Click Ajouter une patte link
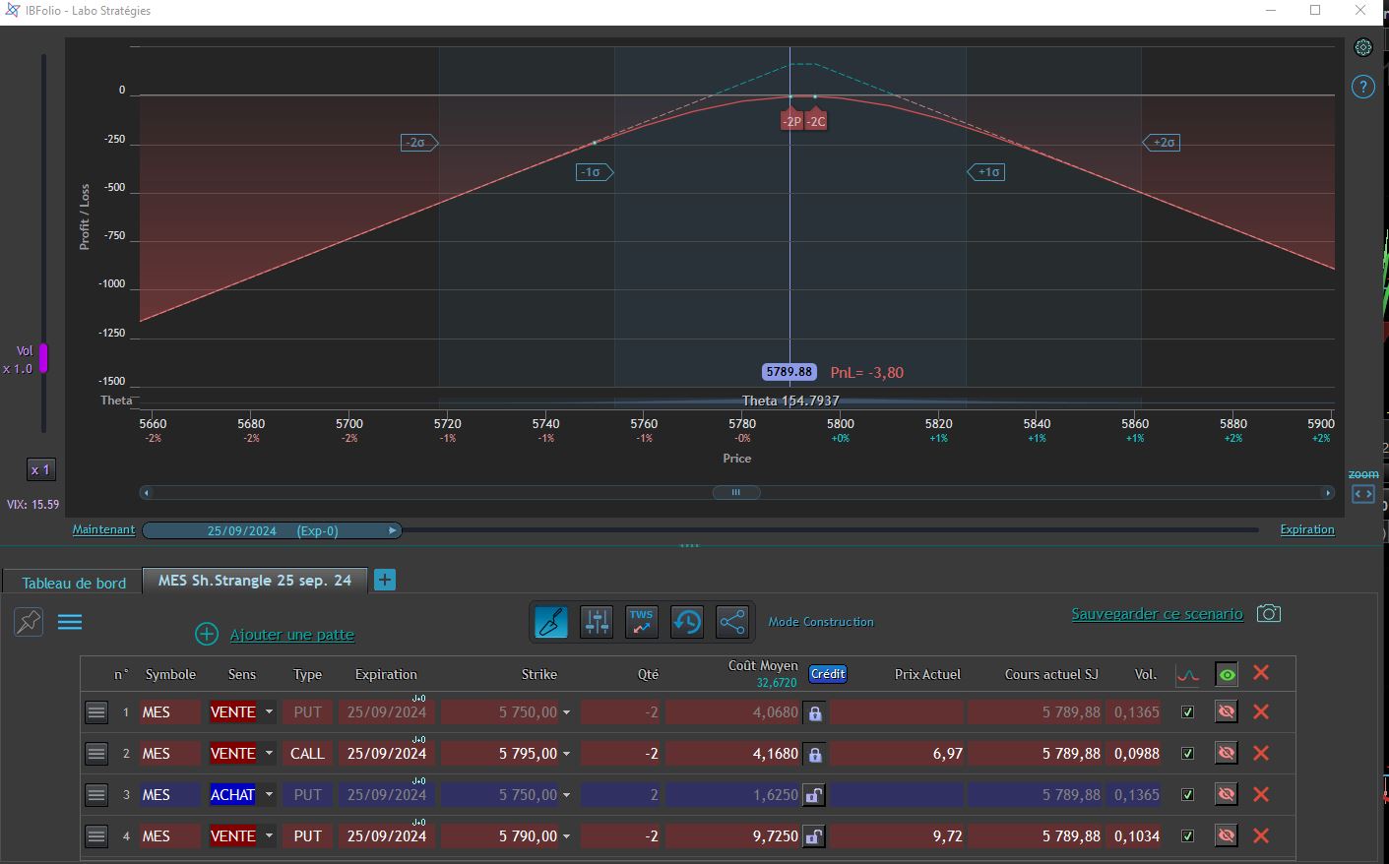The width and height of the screenshot is (1389, 864). [x=292, y=635]
